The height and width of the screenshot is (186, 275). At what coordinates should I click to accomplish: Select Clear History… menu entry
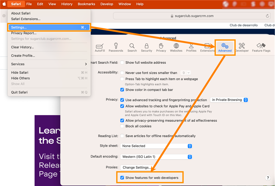click(x=23, y=47)
